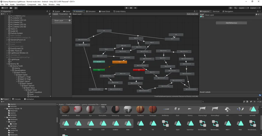Select the Parameters tab in the Animator
Image resolution: width=262 pixels, height=136 pixels.
63,14
